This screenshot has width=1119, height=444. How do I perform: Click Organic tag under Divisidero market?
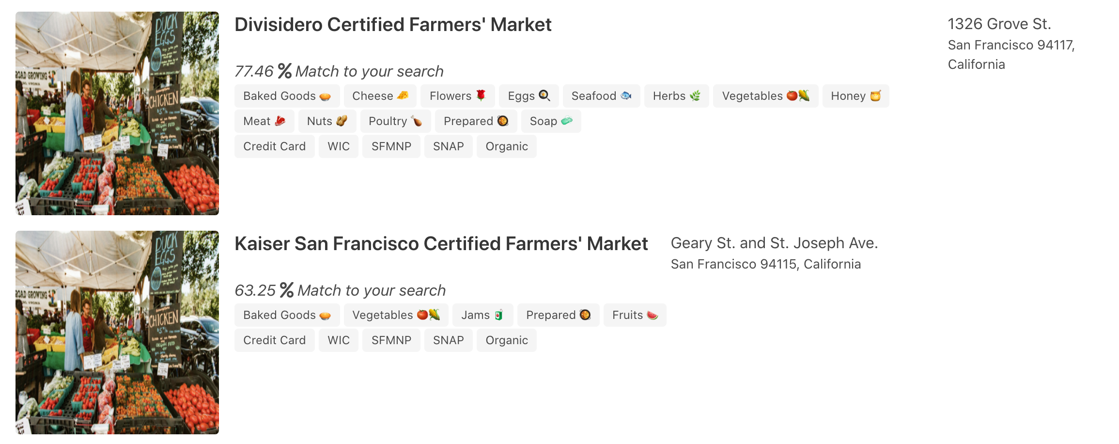coord(506,146)
